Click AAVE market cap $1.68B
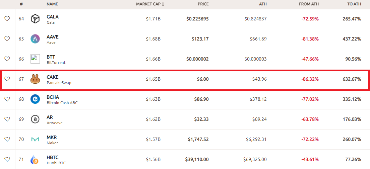 click(x=153, y=39)
